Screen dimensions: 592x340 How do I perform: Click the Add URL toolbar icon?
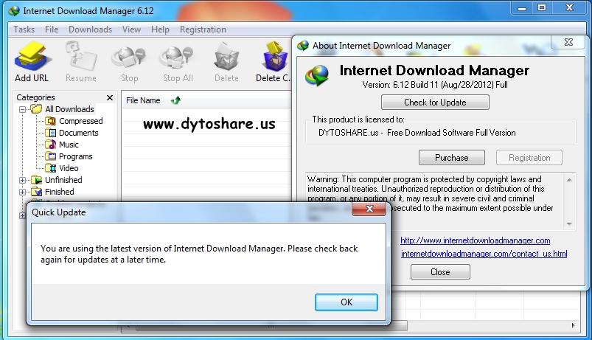point(32,56)
